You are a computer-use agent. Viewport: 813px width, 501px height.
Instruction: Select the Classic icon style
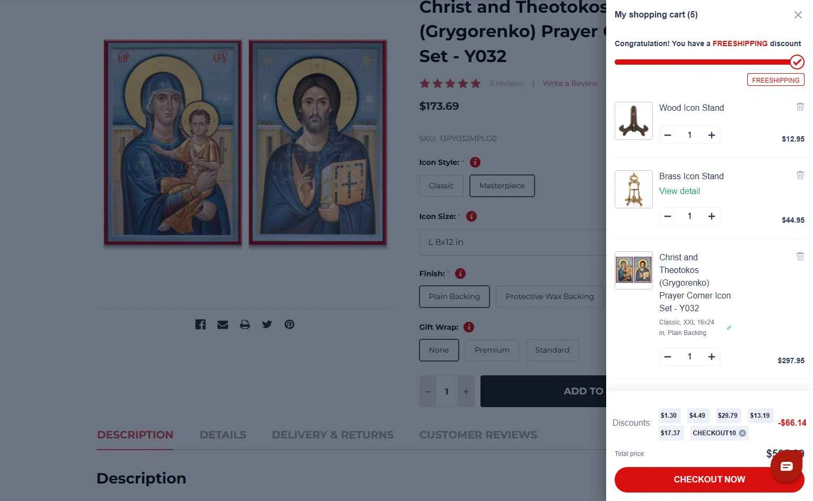[441, 186]
